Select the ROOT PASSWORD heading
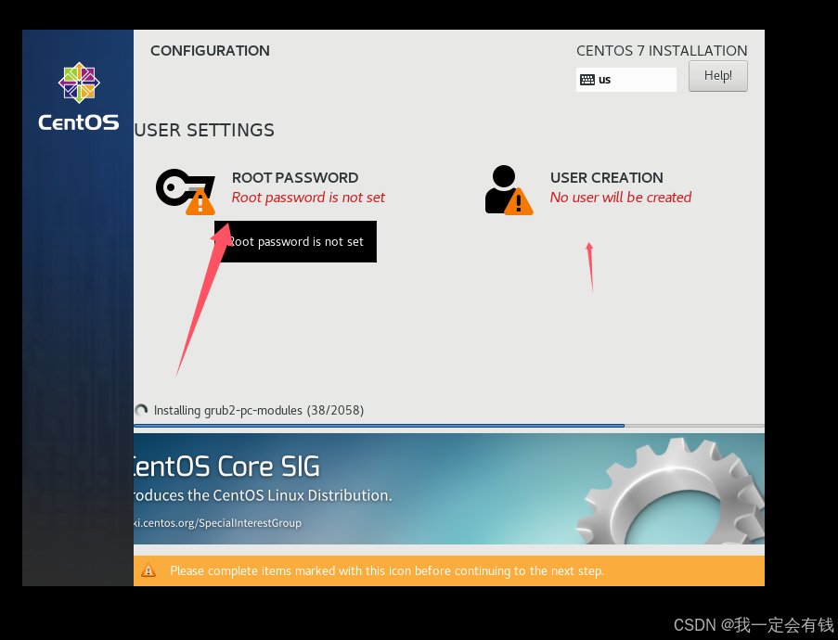 (x=295, y=177)
